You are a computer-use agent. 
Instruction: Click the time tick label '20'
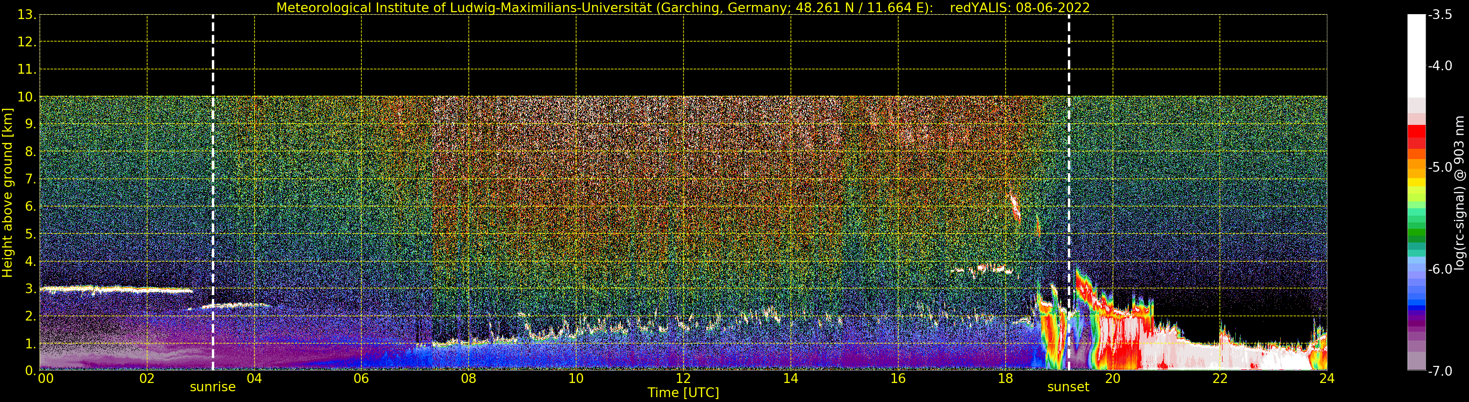[1113, 379]
